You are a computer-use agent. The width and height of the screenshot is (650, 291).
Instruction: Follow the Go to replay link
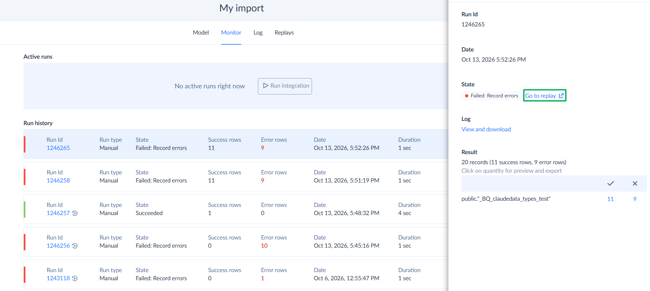(544, 96)
